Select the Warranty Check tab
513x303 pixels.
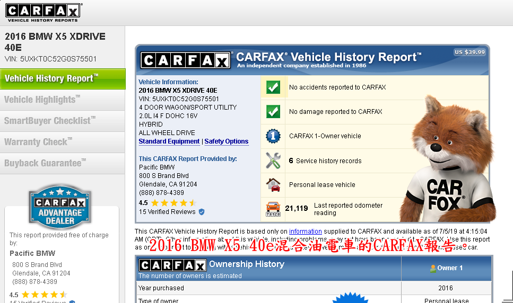(x=63, y=142)
